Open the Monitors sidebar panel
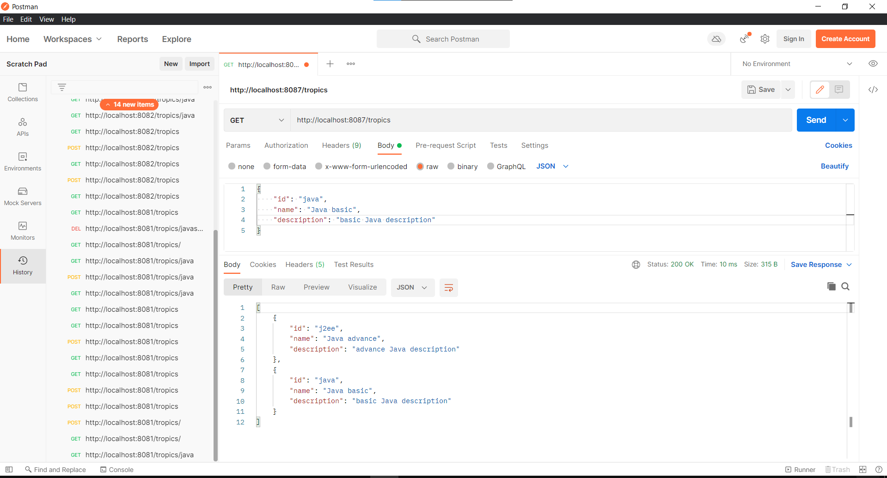 click(x=23, y=231)
